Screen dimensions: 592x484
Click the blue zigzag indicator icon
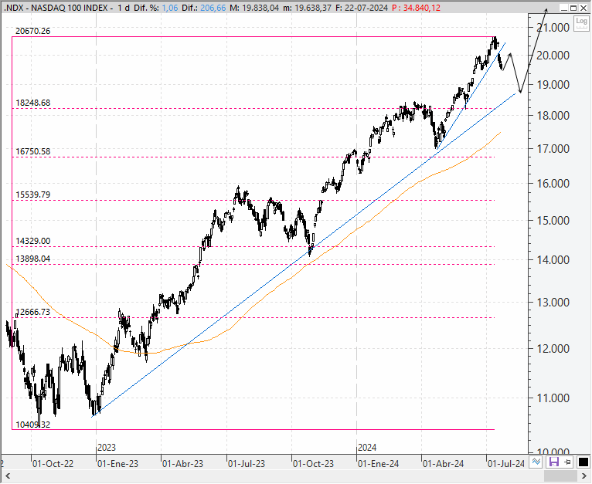pos(536,462)
